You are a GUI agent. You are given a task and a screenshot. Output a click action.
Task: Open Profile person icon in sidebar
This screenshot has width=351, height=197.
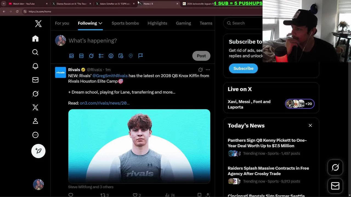35,121
